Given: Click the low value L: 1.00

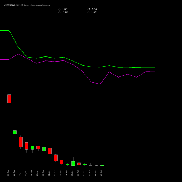Looking at the screenshot, I should tap(92, 12).
